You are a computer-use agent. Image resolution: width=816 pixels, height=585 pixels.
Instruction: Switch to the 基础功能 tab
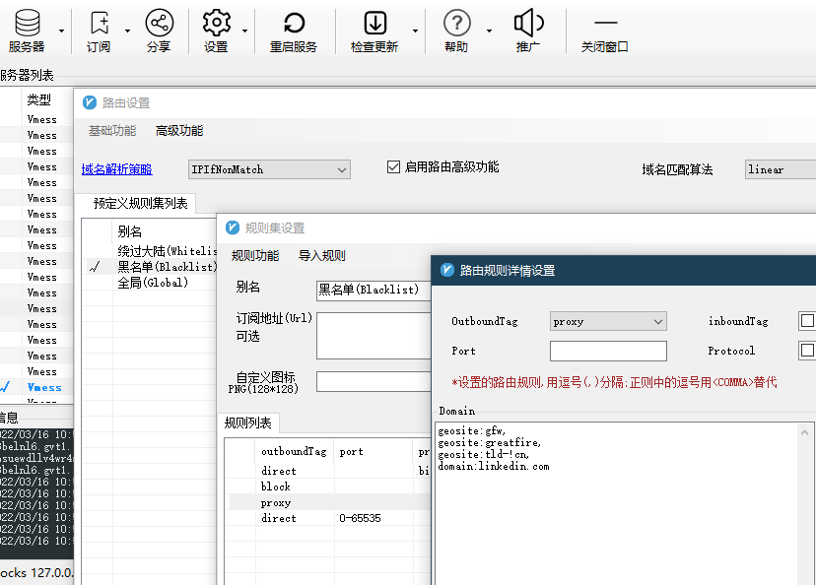(112, 131)
